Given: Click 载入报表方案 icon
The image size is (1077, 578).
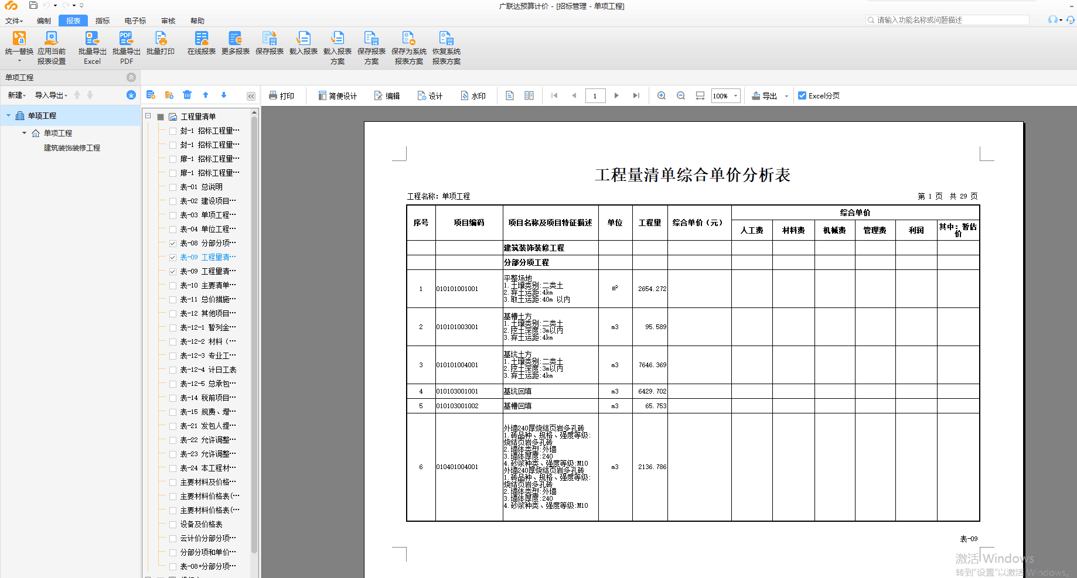Looking at the screenshot, I should pyautogui.click(x=338, y=39).
